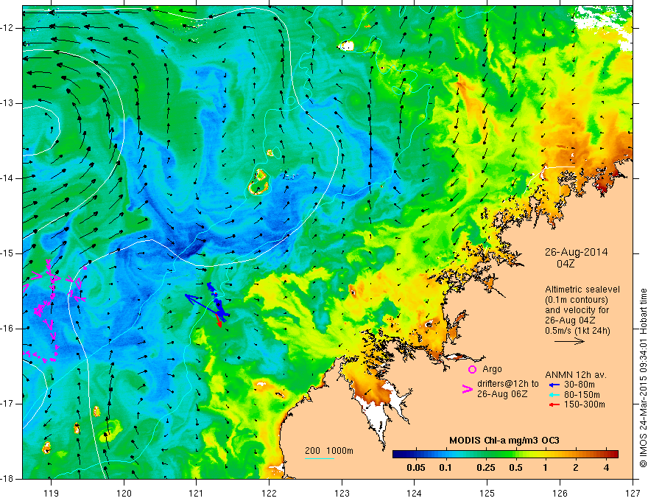Image resolution: width=648 pixels, height=501 pixels.
Task: Click longitude axis label '127'
Action: [x=633, y=493]
